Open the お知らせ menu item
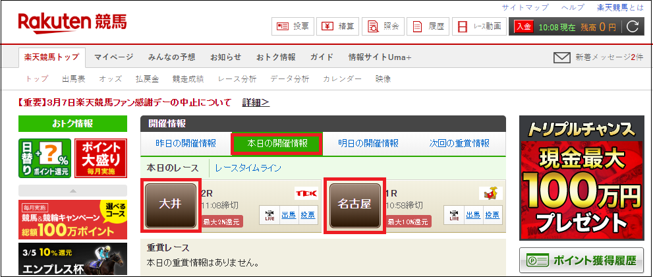Image resolution: width=653 pixels, height=277 pixels. coord(225,57)
